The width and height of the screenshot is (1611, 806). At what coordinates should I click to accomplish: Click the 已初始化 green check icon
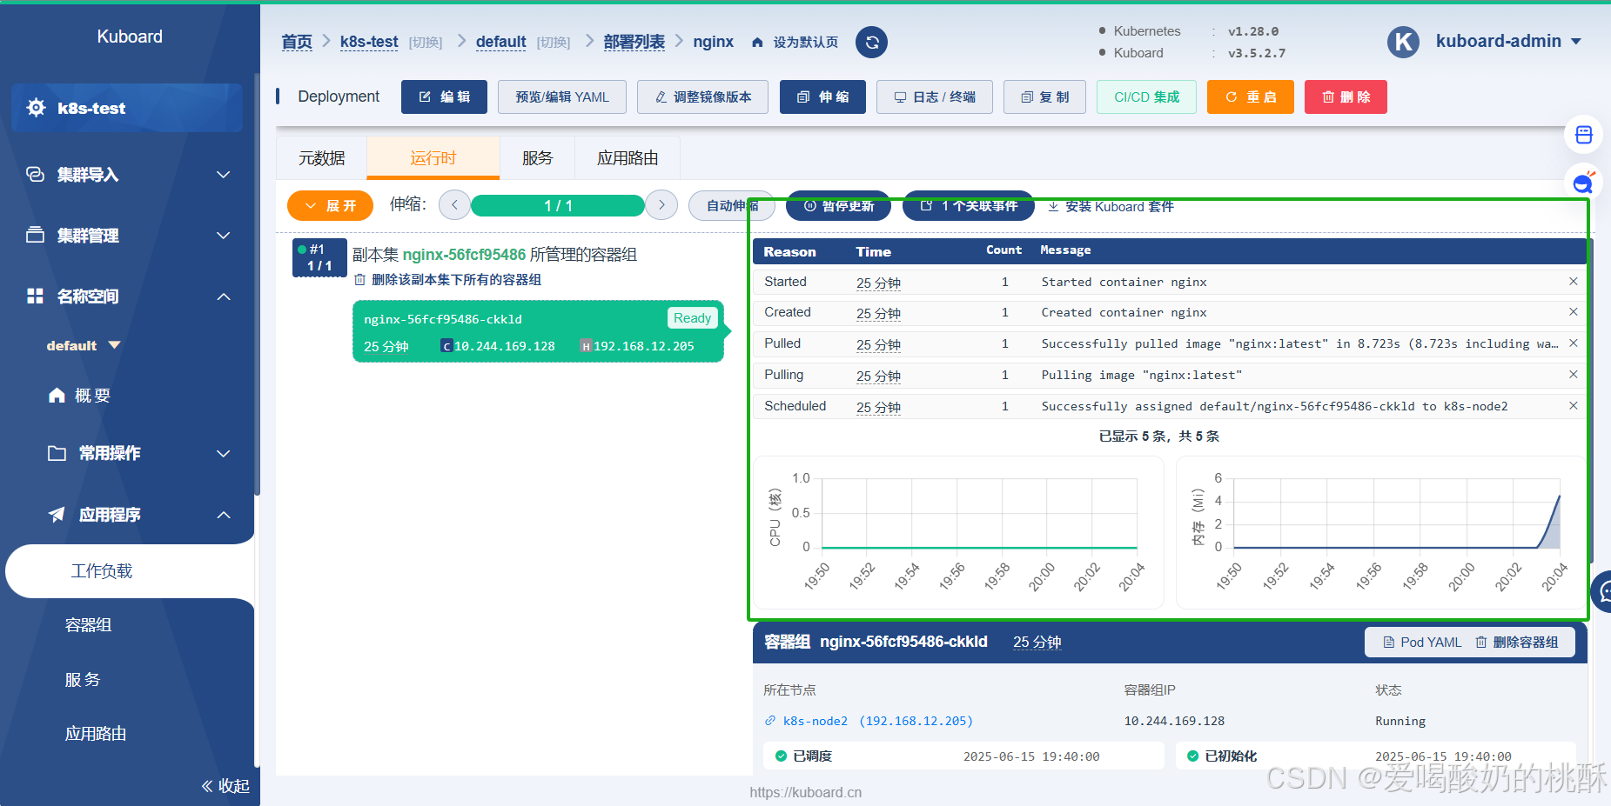coord(1192,756)
